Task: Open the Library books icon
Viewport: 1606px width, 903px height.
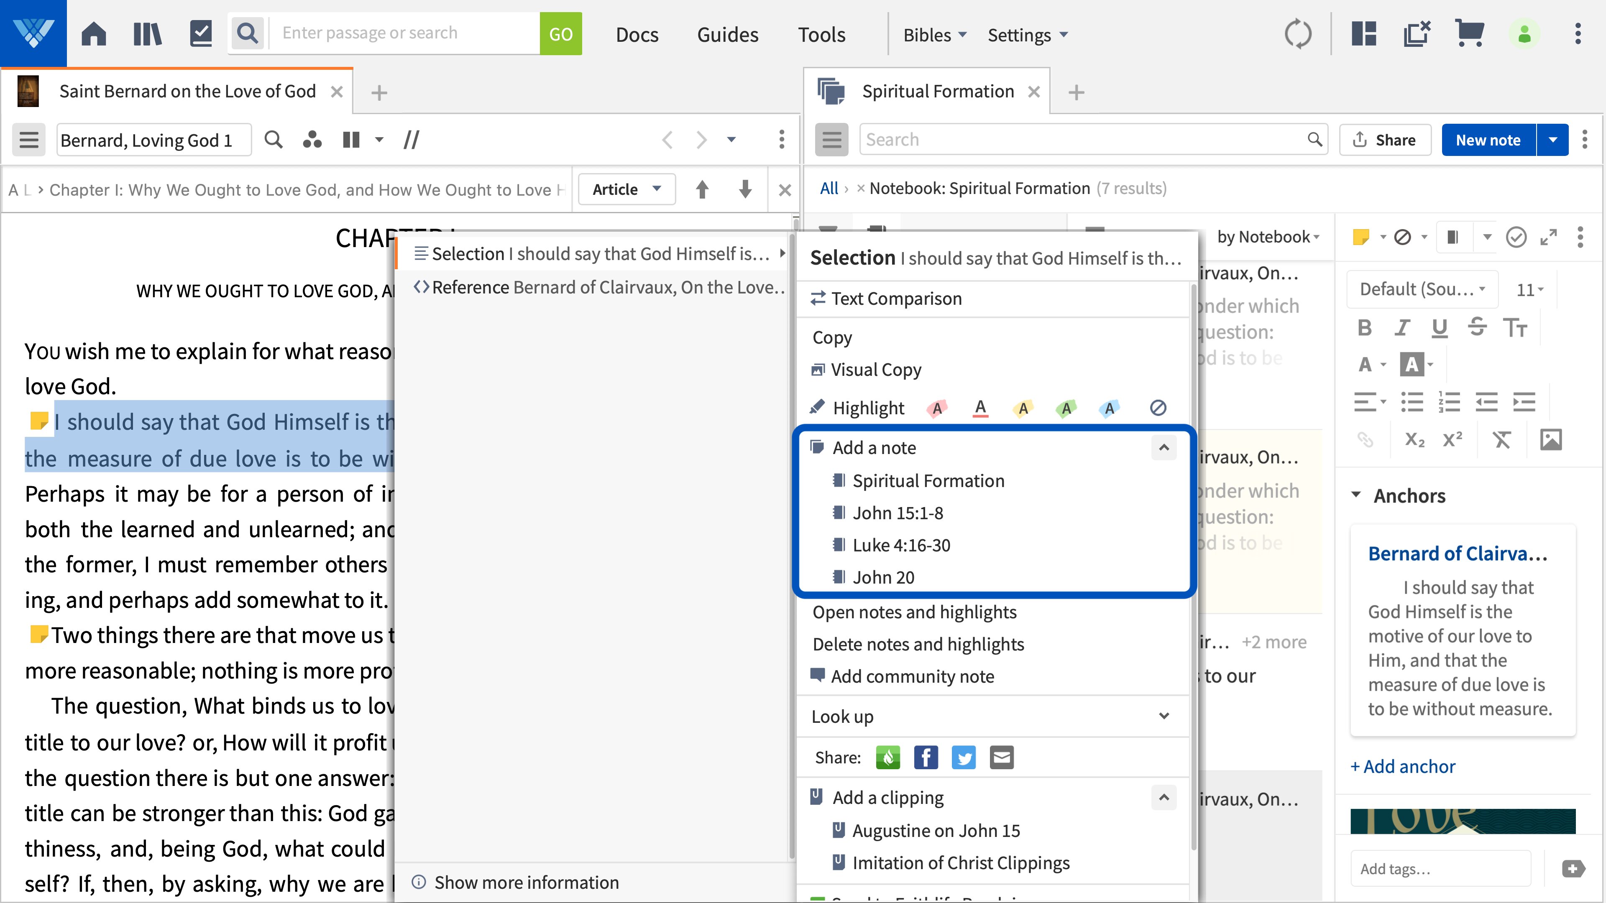Action: pos(148,33)
